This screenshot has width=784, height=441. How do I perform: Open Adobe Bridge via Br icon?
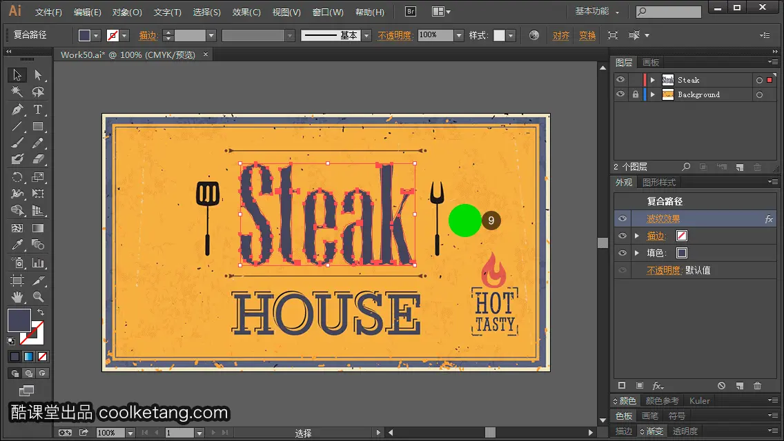pyautogui.click(x=411, y=11)
